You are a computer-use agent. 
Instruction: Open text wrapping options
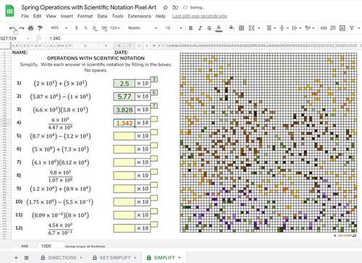(x=296, y=28)
